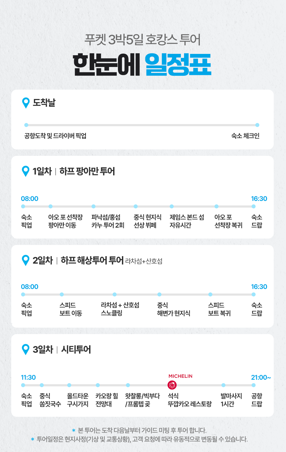Click the blue 일정표 title text

click(x=178, y=65)
